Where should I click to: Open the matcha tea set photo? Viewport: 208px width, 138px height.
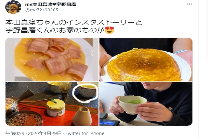[x=52, y=104]
